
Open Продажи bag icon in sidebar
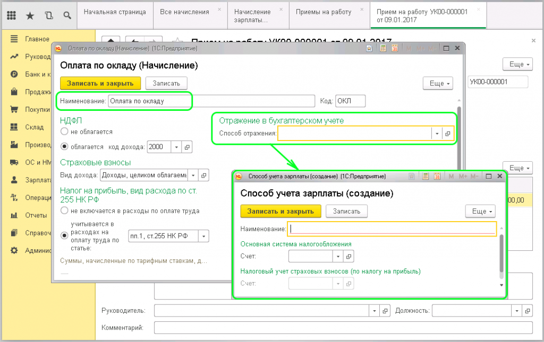tap(14, 92)
